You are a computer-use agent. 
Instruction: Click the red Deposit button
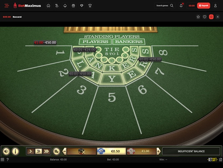click(203, 6)
